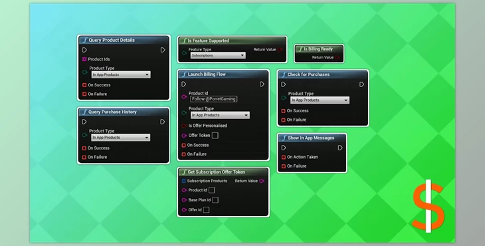Click Show In App Messages input execution pin

(x=284, y=148)
